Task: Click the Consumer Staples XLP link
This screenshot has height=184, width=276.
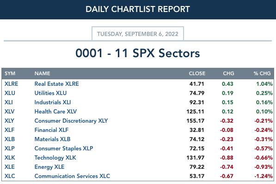Action: point(64,148)
